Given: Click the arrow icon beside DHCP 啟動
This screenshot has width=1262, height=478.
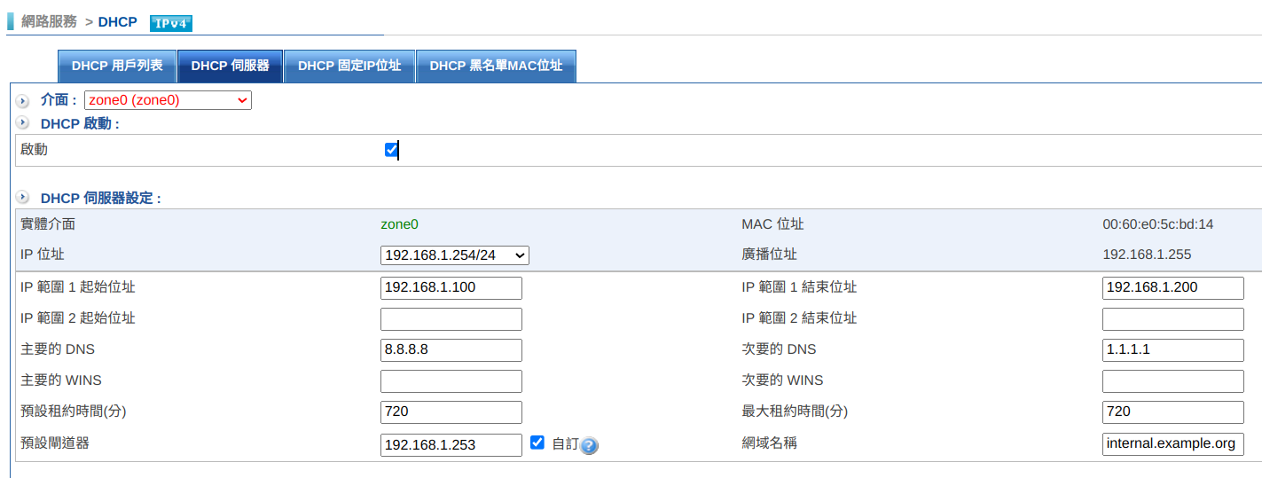Looking at the screenshot, I should tap(23, 123).
